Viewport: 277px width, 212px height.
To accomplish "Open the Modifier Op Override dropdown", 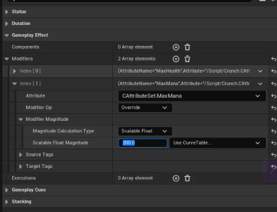I will [145, 107].
